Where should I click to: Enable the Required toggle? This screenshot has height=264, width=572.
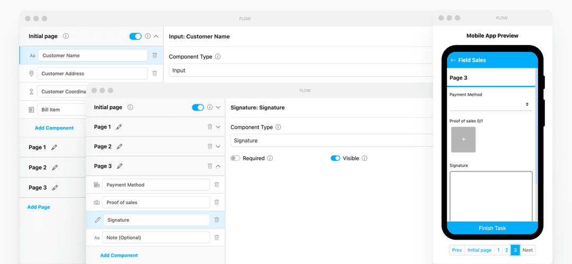point(235,158)
